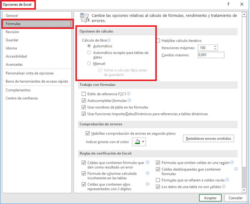Open the General options category
The height and width of the screenshot is (204, 250).
coord(37,15)
